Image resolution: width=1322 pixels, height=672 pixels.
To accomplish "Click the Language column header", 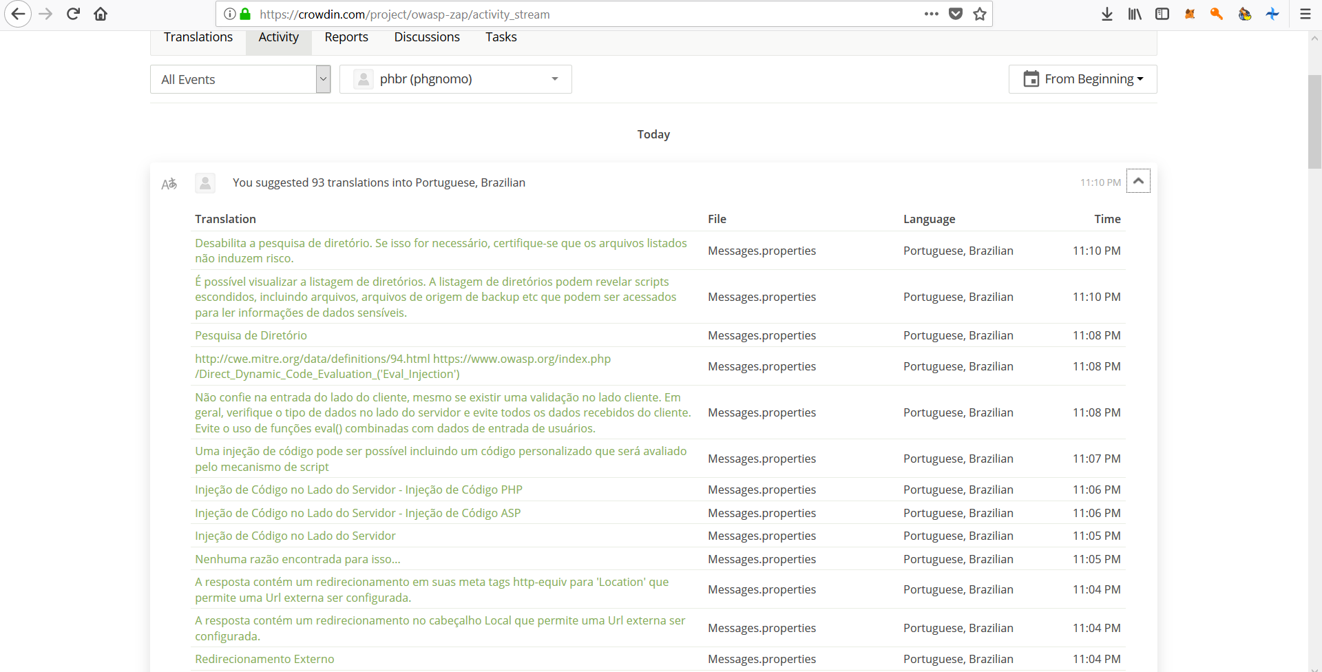I will tap(929, 219).
